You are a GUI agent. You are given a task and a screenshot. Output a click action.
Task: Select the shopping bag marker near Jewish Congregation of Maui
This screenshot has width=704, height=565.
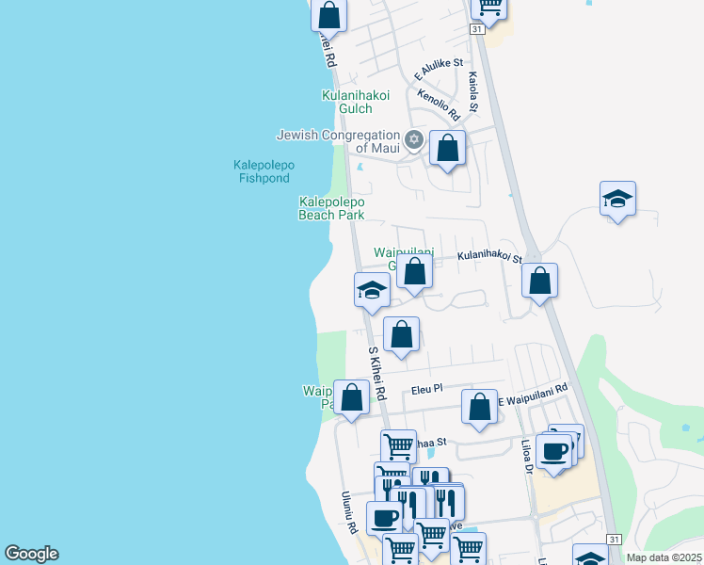447,149
